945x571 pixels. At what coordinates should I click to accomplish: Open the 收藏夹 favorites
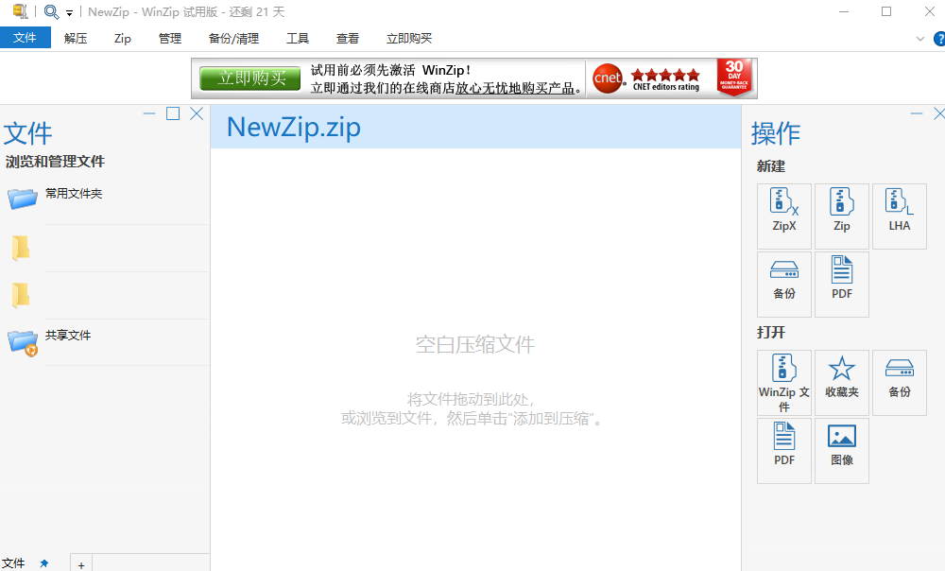pyautogui.click(x=842, y=382)
